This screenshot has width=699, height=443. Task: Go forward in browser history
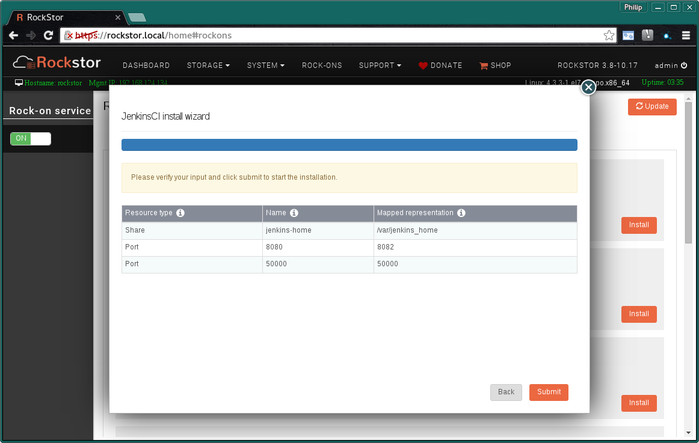tap(31, 35)
